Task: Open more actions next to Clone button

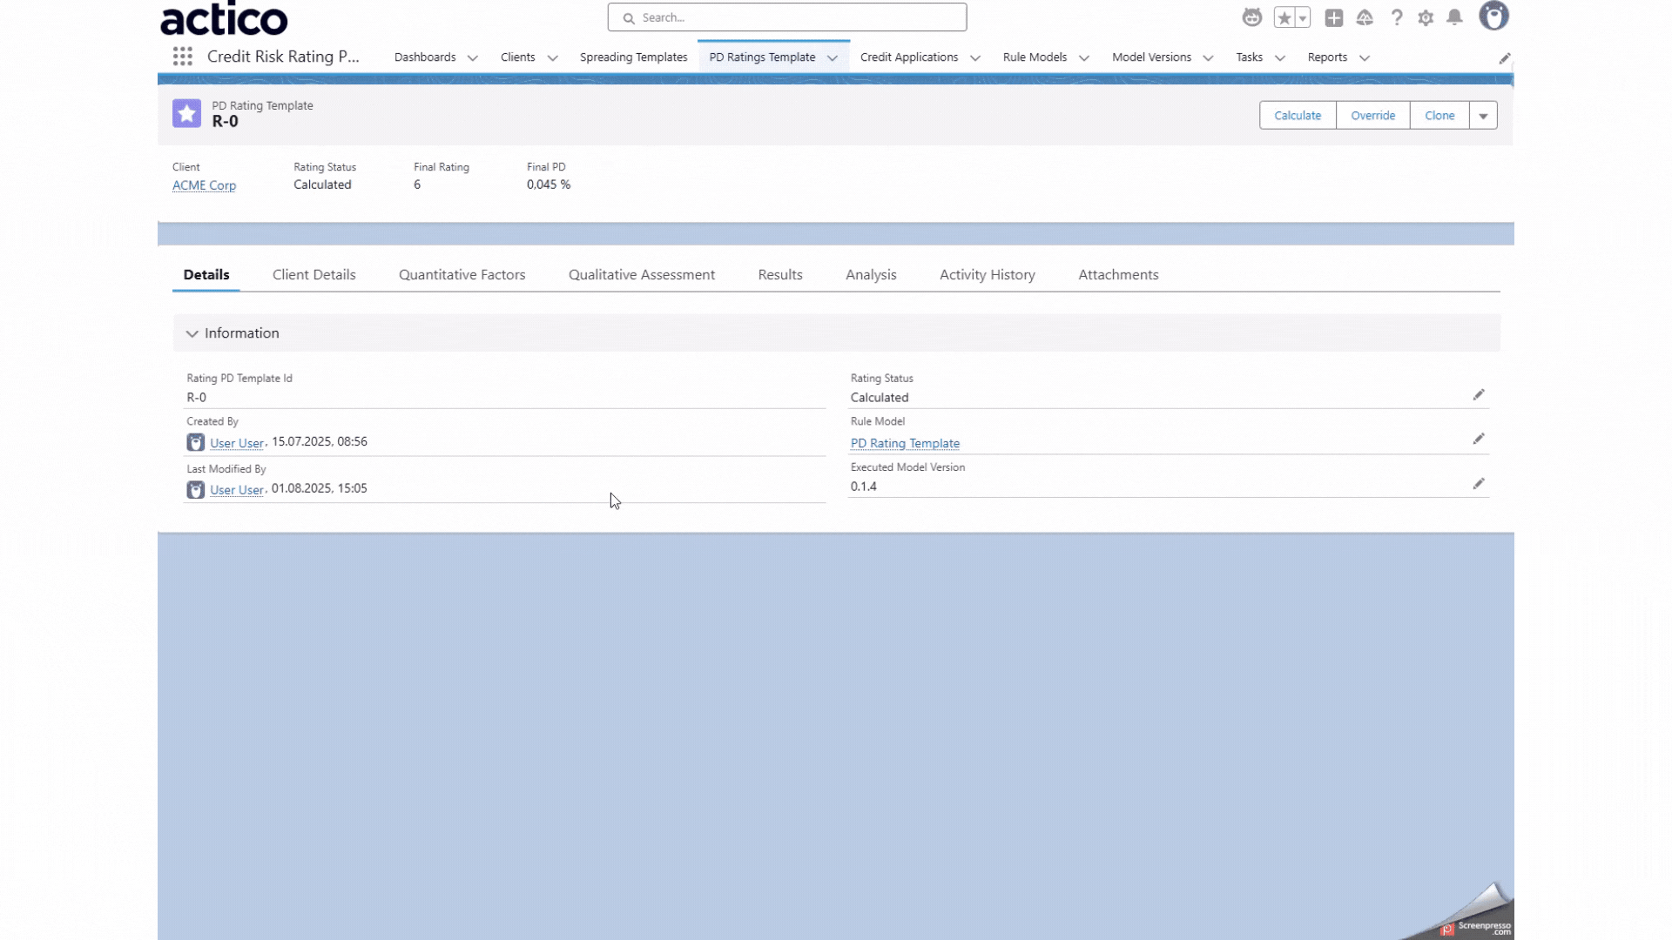Action: pyautogui.click(x=1483, y=115)
